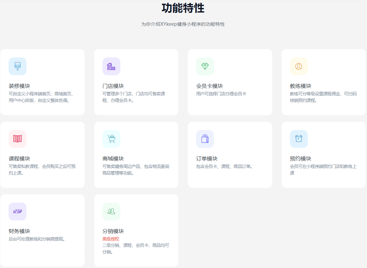Click description 用户可选择门店办理会员卡
Image resolution: width=367 pixels, height=268 pixels.
(x=221, y=94)
